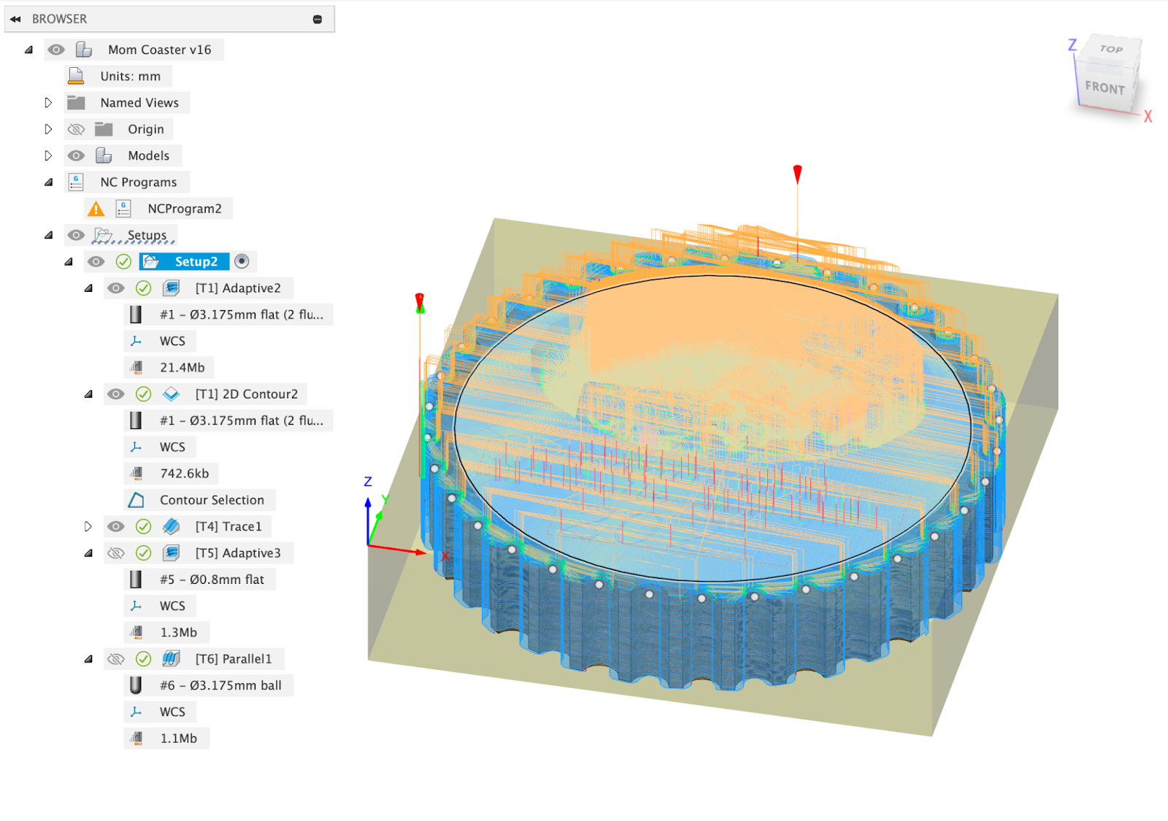Click the Adaptive2 operation strategy icon

tap(171, 288)
